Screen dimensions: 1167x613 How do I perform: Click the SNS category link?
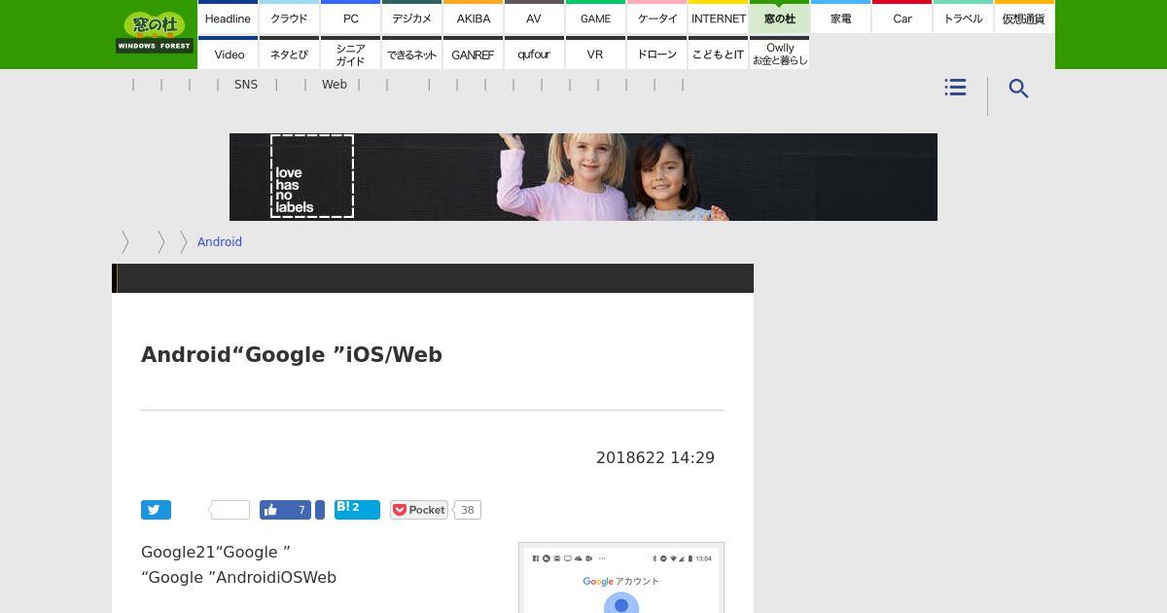[246, 85]
